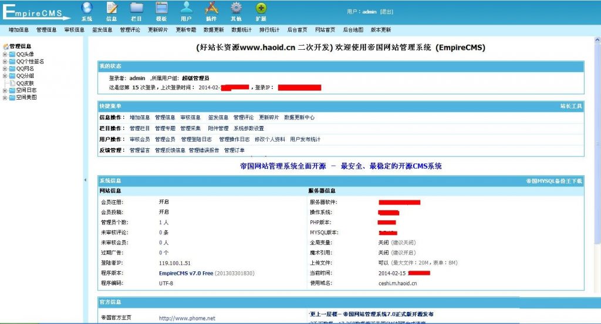
Task: Open 帝国MYSQL备份王下载 link
Action: coord(554,181)
